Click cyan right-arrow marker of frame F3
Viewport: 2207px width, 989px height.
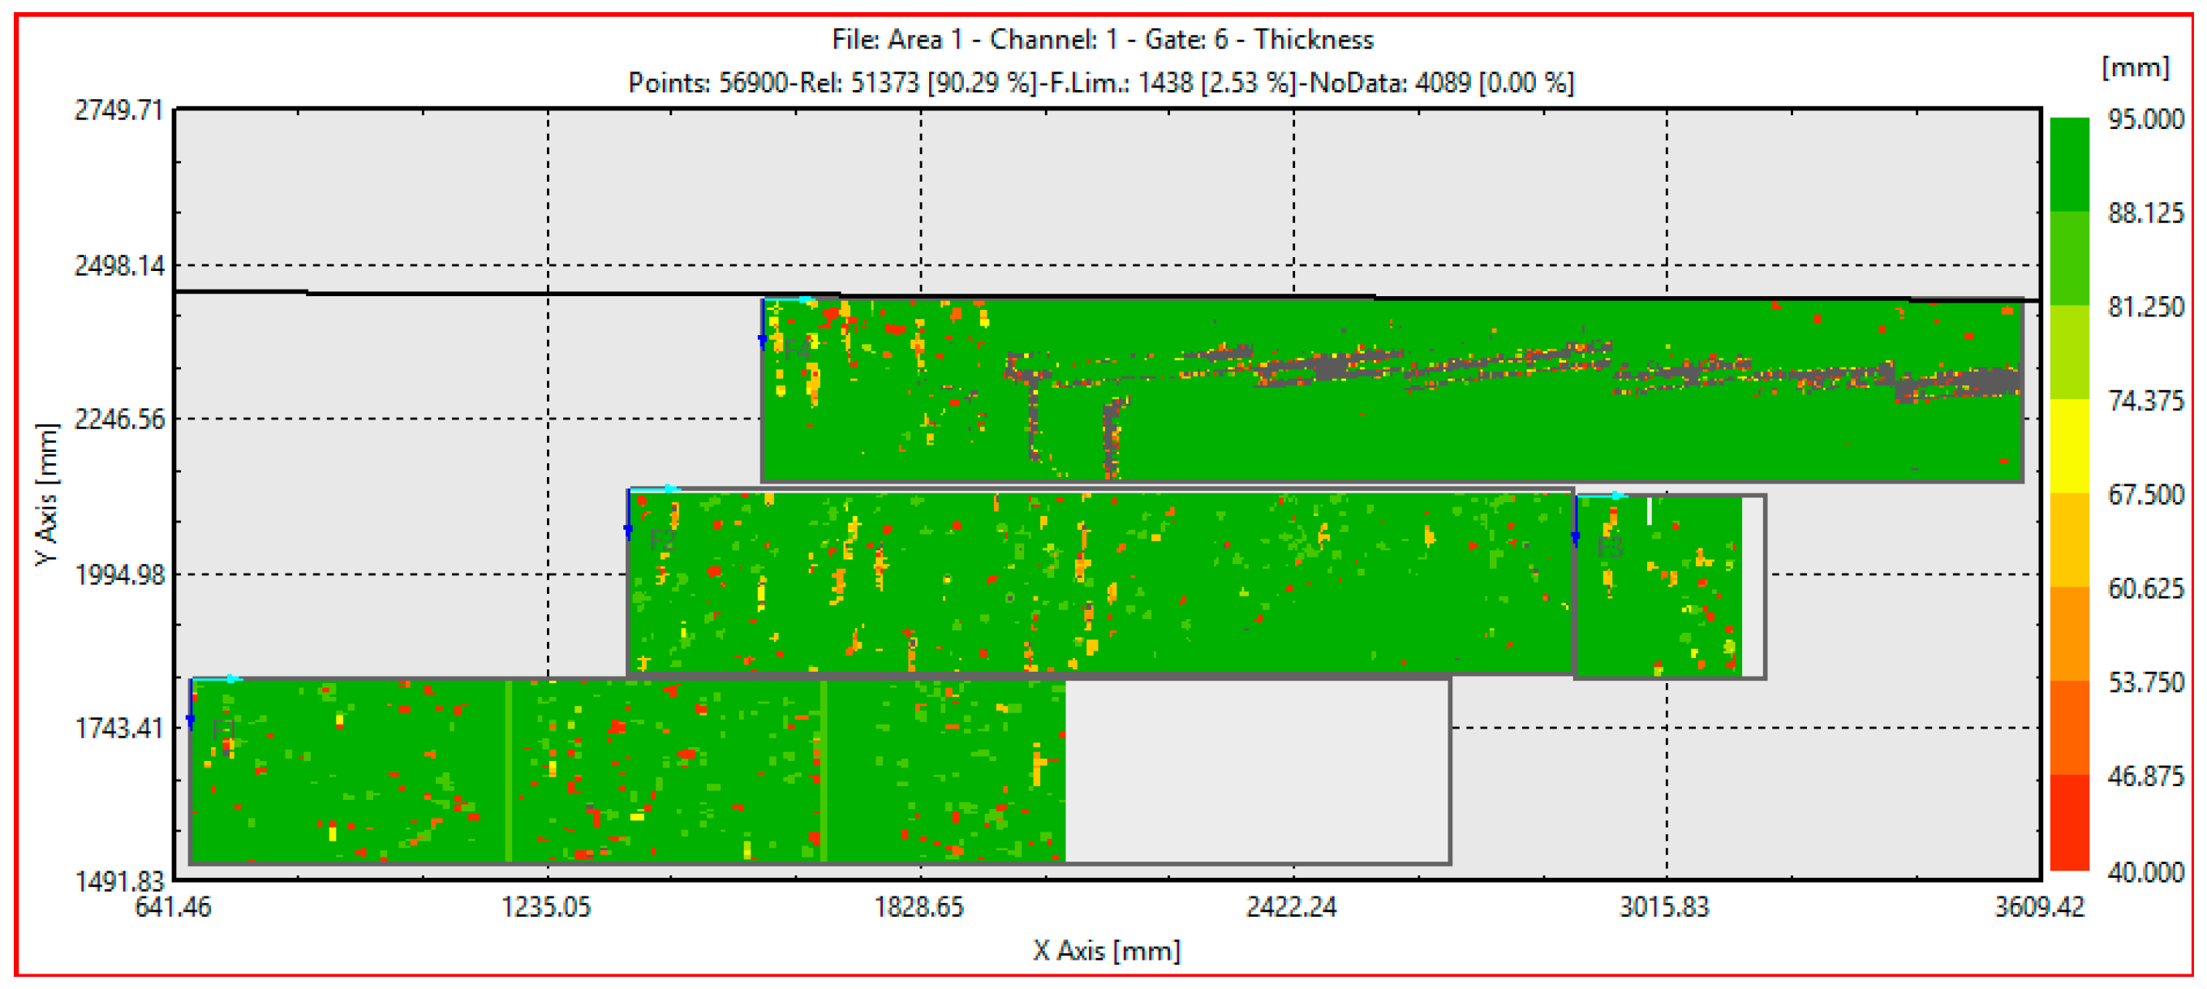pos(1615,497)
